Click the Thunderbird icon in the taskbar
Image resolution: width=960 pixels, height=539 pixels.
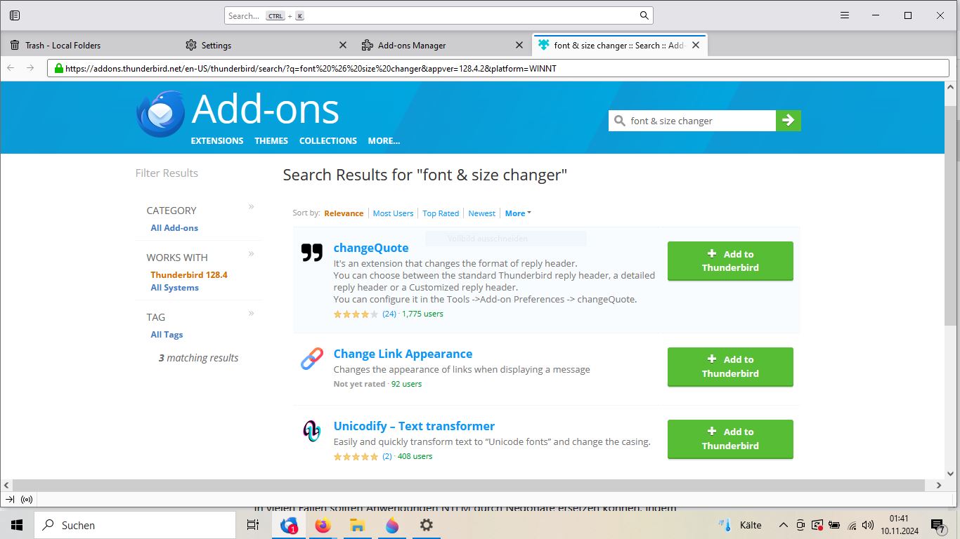click(x=289, y=525)
